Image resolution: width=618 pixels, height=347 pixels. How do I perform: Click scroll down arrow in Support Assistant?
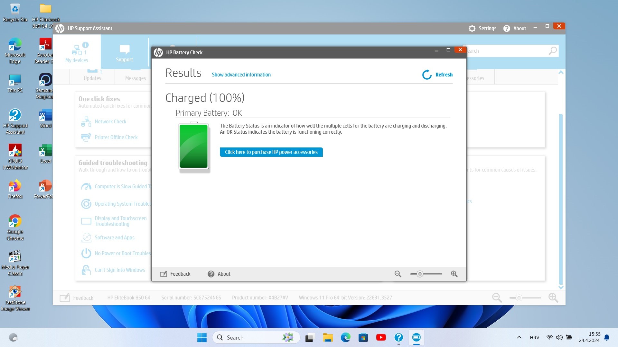coord(561,288)
